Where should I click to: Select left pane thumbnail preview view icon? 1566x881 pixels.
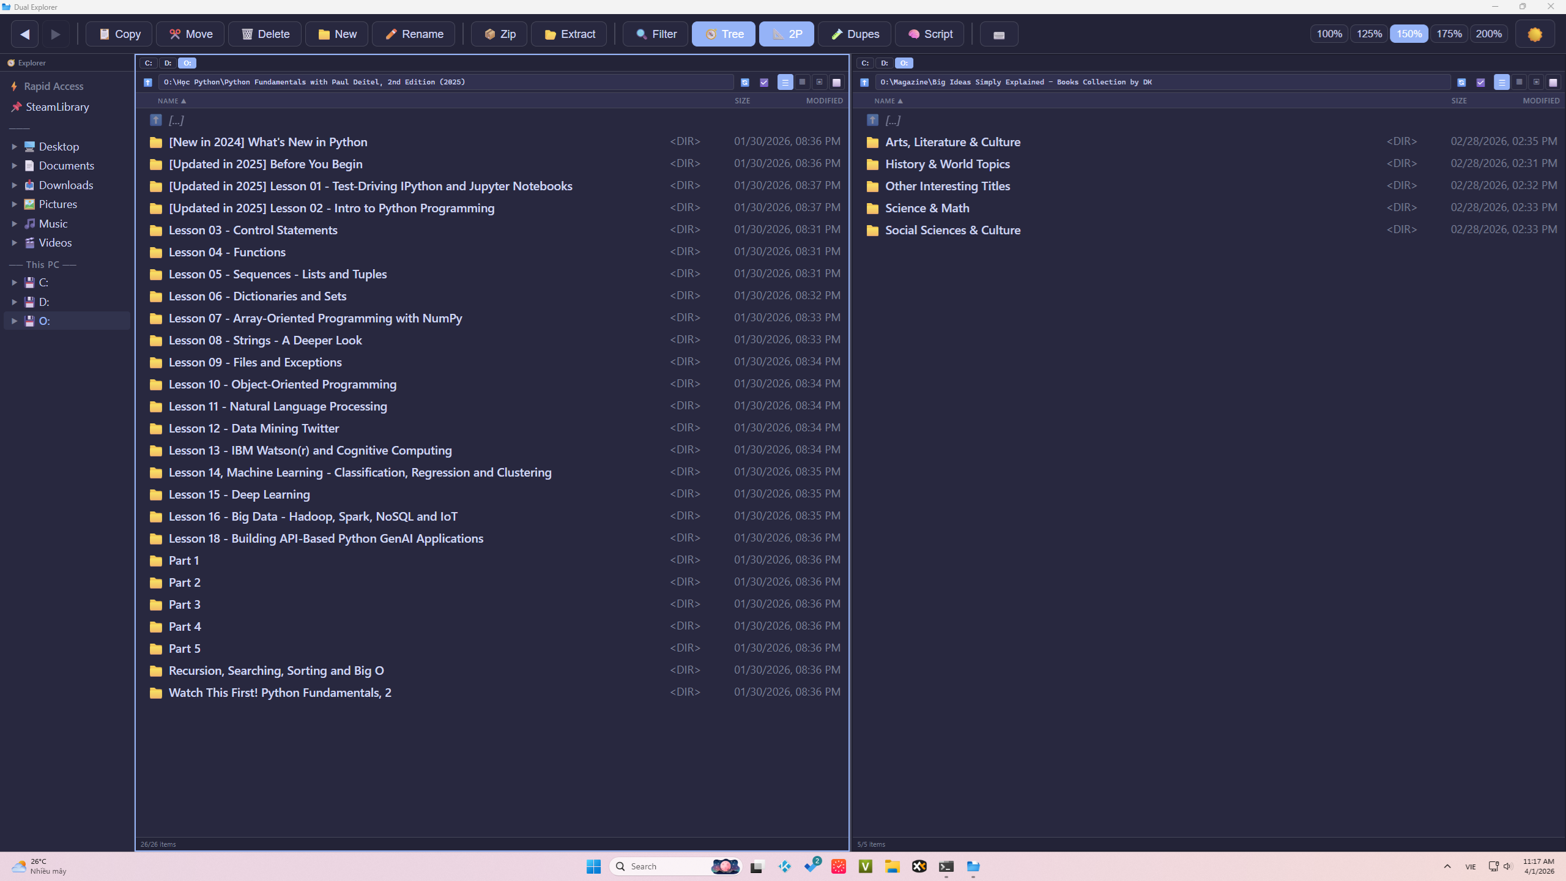pyautogui.click(x=819, y=82)
